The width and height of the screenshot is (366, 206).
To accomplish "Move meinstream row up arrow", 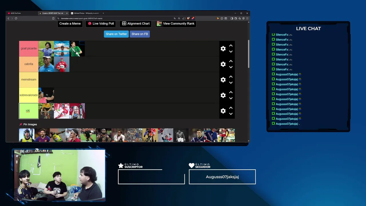I will coord(231,77).
